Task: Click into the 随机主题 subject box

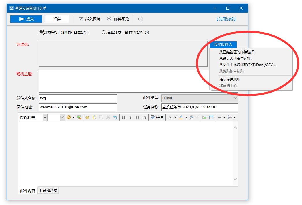Action: coord(124,81)
